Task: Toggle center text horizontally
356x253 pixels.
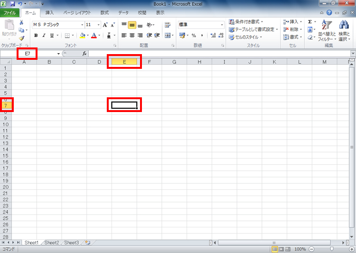Action: tap(132, 36)
